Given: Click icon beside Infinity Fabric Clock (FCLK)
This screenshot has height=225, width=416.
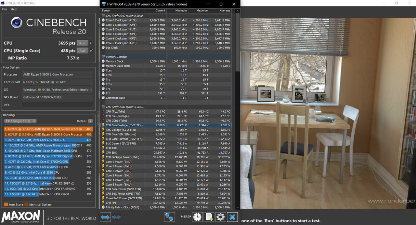Looking at the screenshot, I should 103,207.
